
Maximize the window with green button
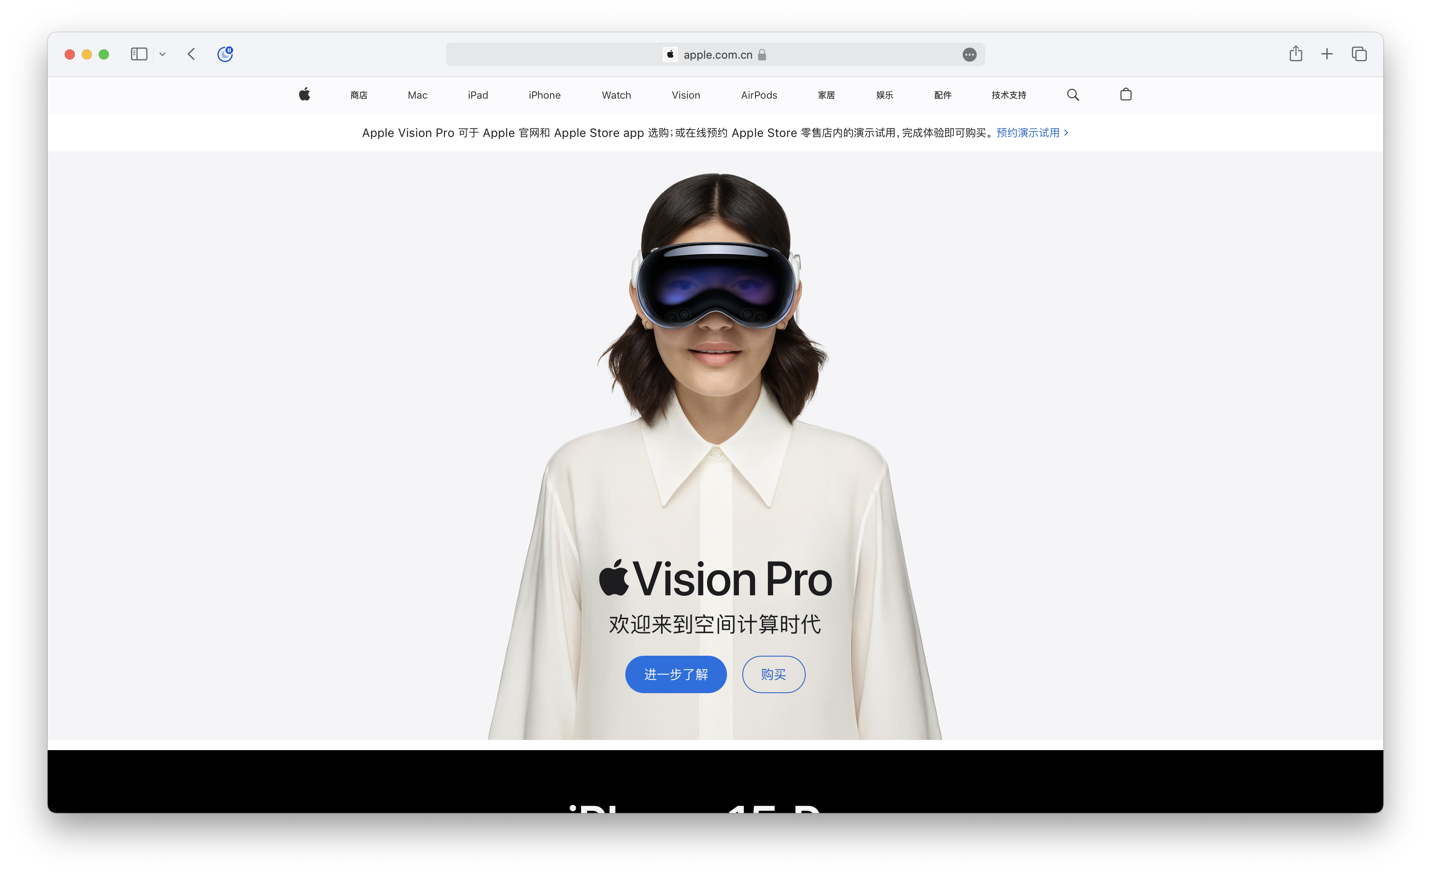[104, 54]
